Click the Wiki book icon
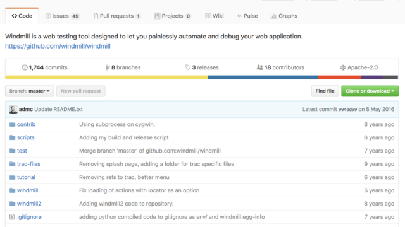Viewport: 405px width, 227px height. (208, 16)
